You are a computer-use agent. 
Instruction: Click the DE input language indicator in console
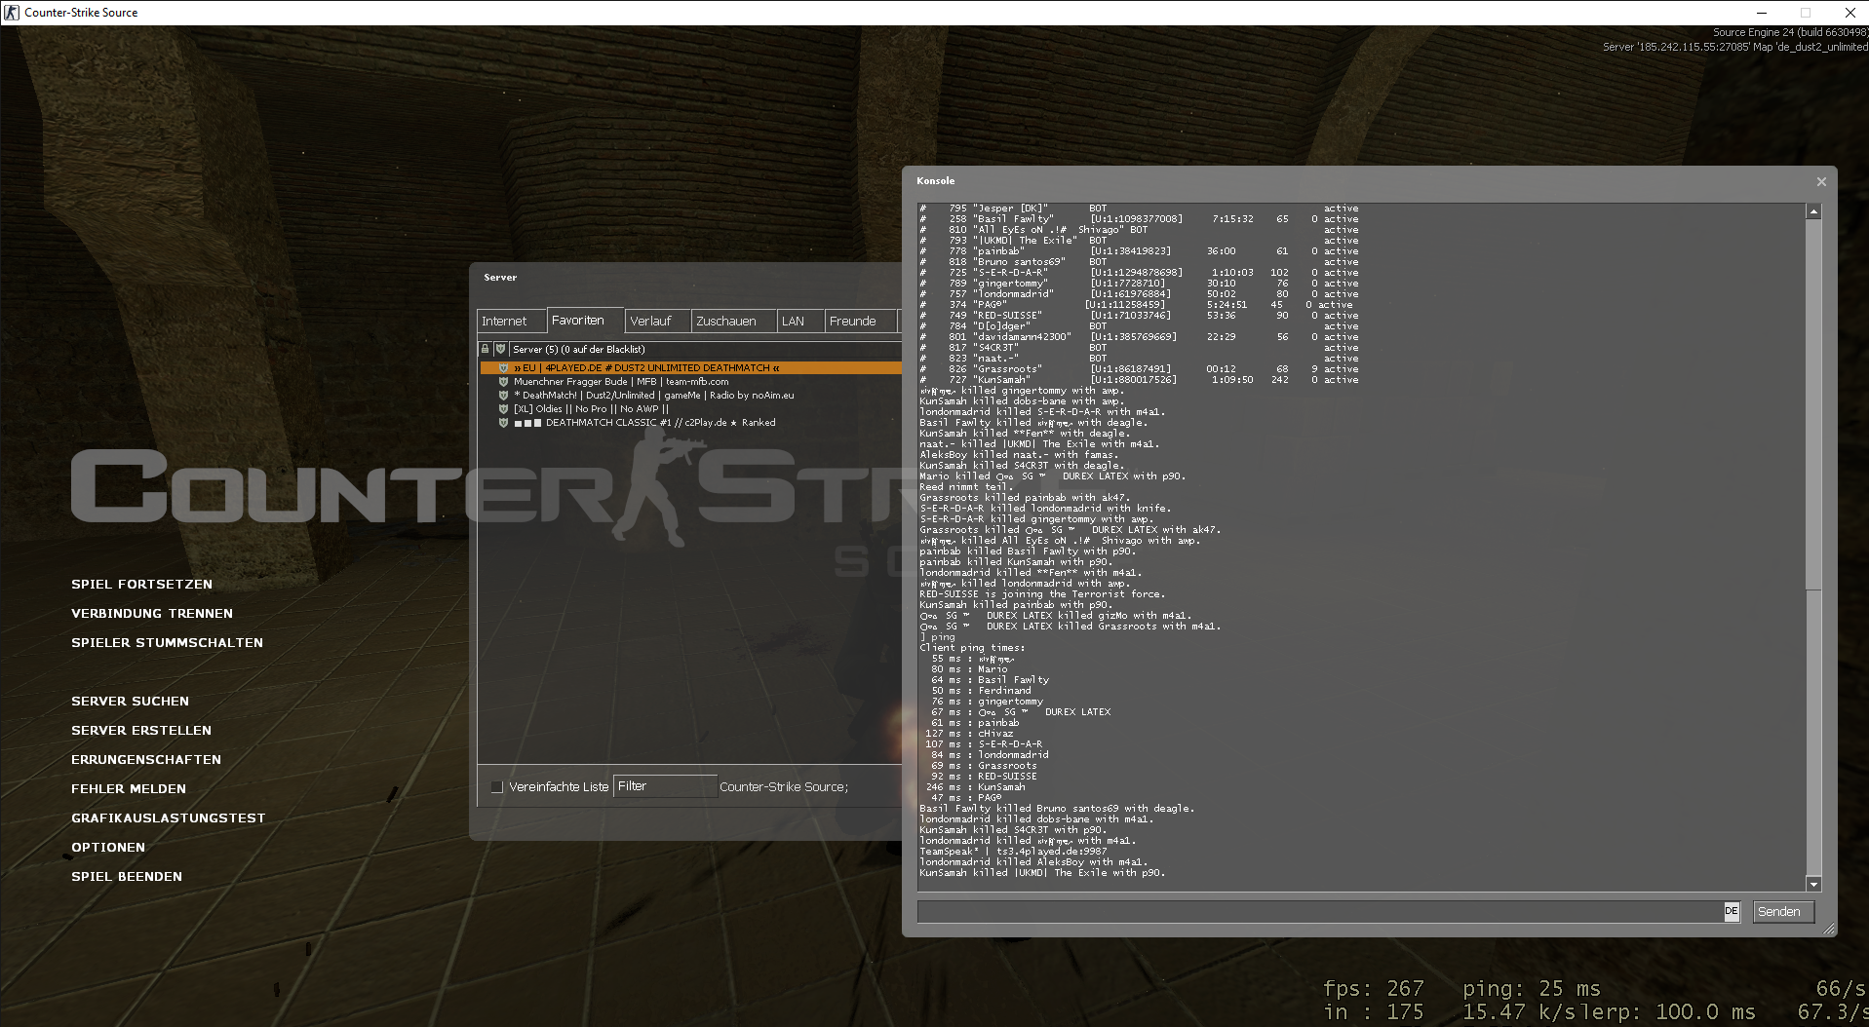tap(1731, 911)
